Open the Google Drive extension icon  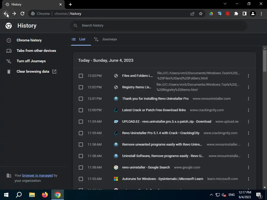click(211, 14)
